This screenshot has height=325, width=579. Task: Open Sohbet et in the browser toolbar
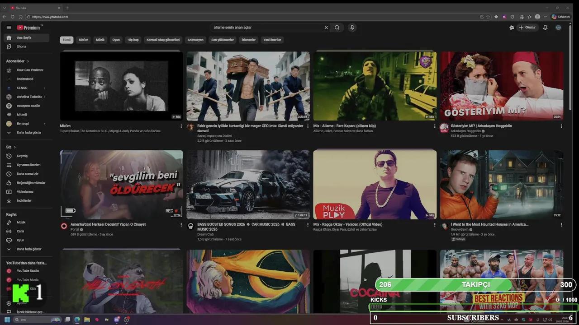560,17
